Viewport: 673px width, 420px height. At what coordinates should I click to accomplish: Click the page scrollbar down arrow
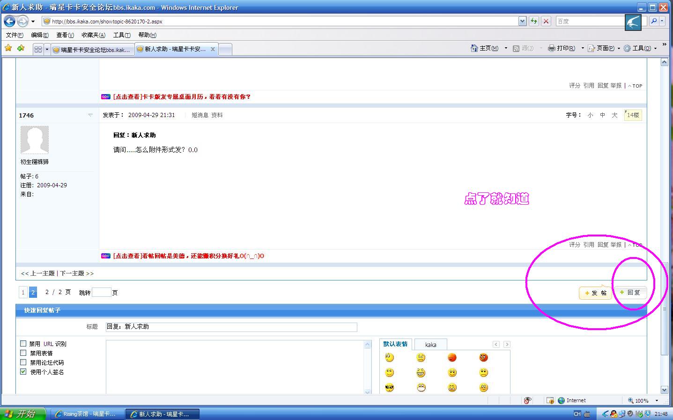[664, 390]
